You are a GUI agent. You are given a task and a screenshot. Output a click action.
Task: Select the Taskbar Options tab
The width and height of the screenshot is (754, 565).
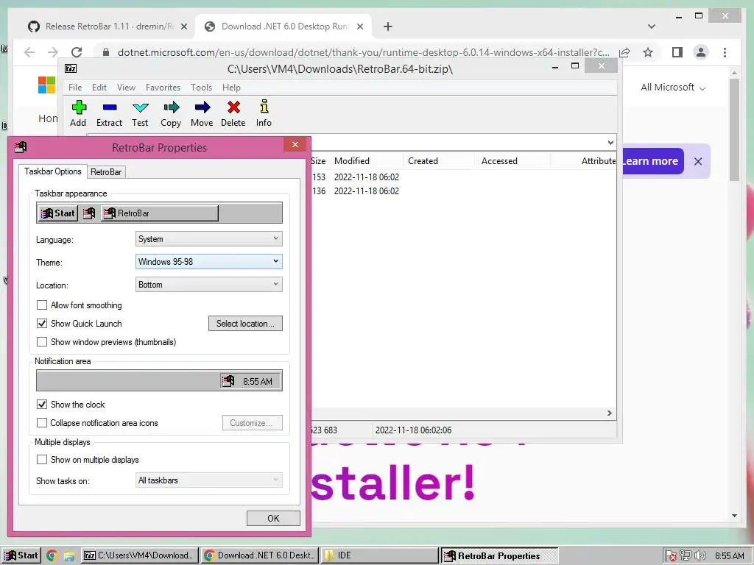53,171
